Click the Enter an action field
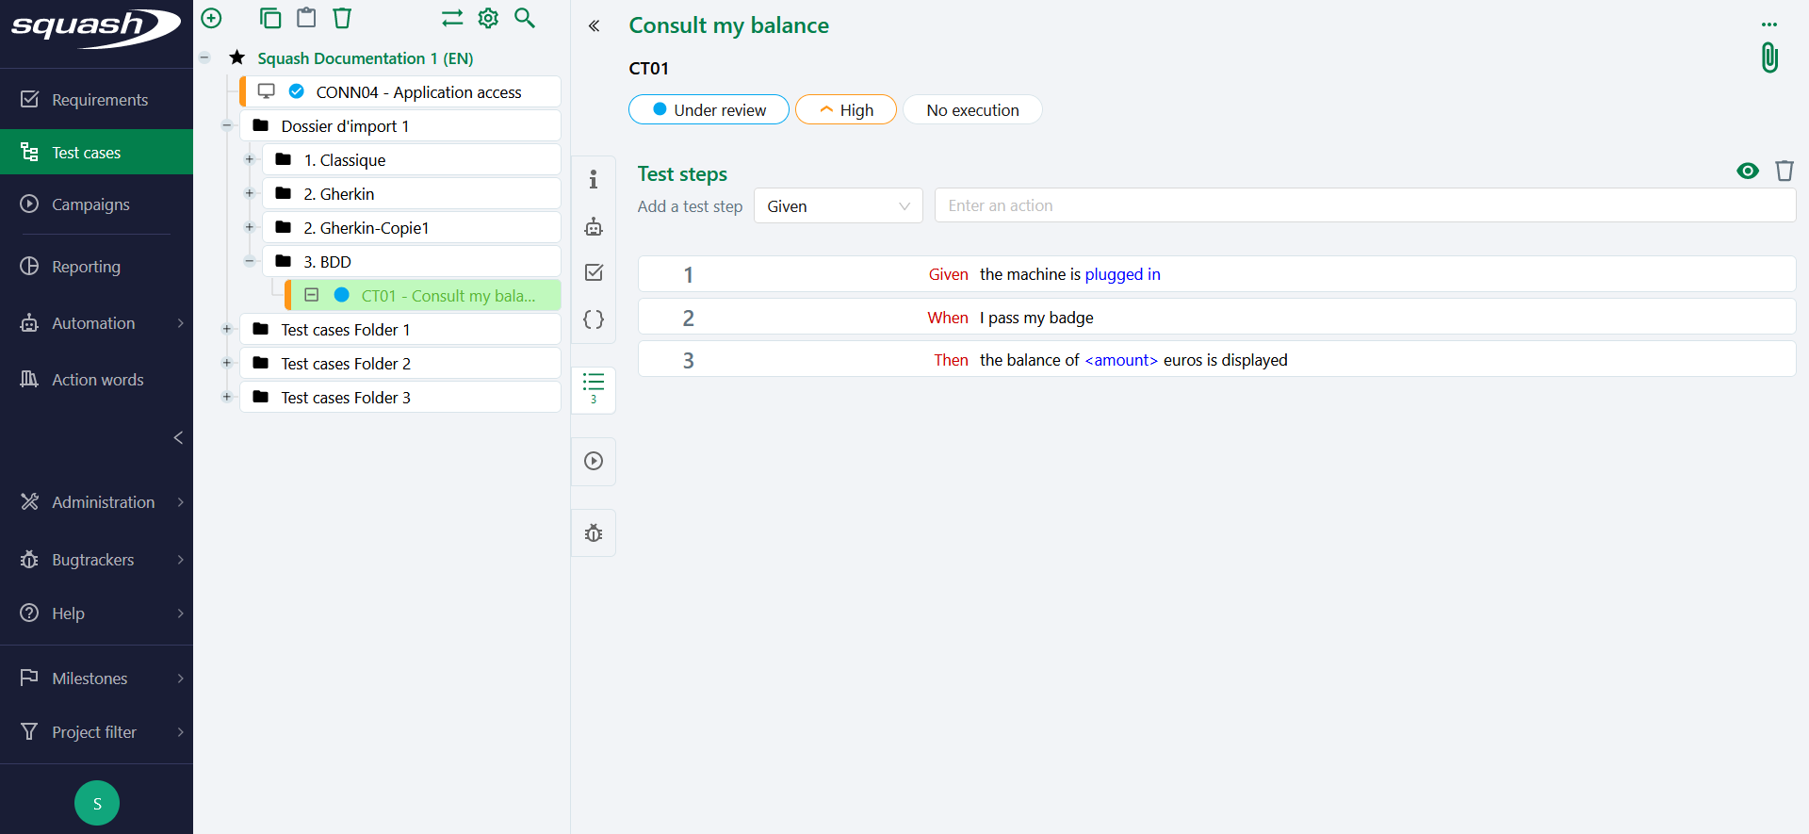This screenshot has width=1809, height=834. [1364, 205]
